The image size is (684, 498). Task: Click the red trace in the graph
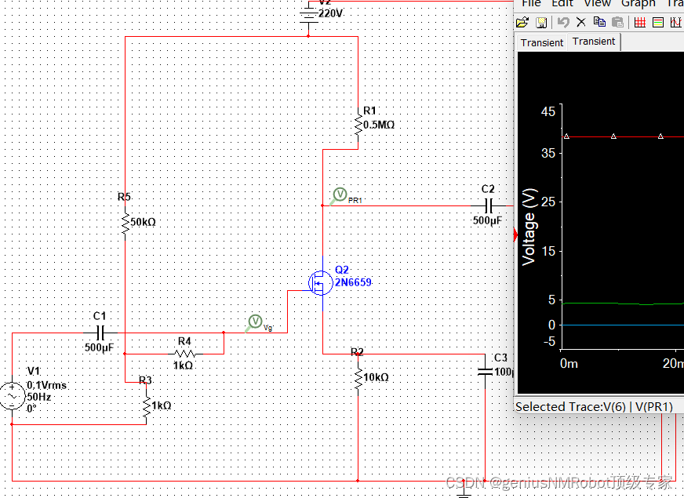(628, 136)
